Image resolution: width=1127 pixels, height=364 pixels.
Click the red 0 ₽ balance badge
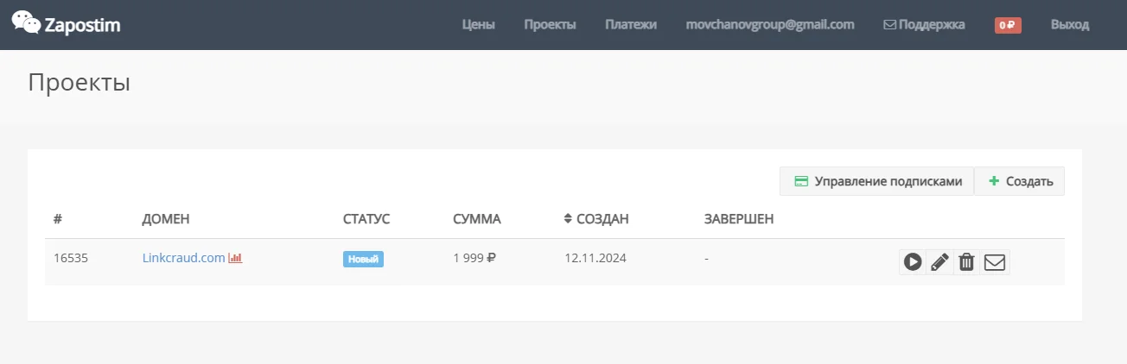point(1008,25)
